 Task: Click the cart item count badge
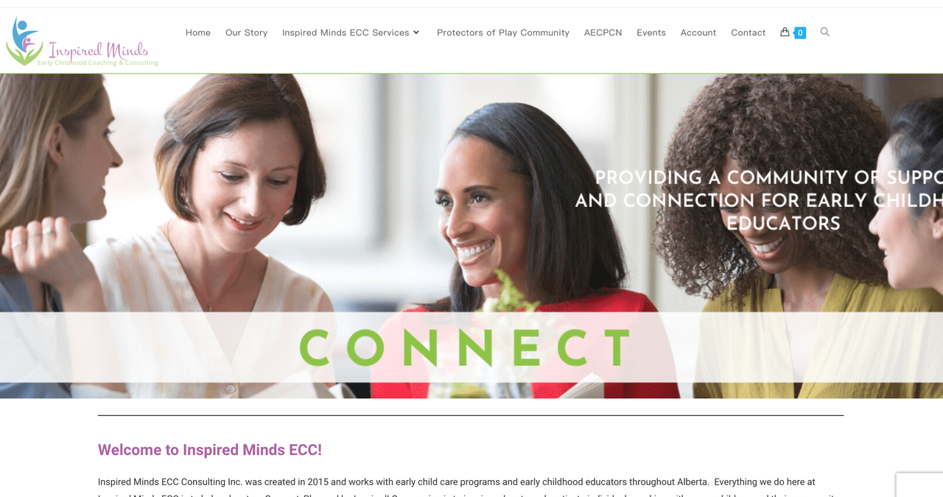click(800, 32)
